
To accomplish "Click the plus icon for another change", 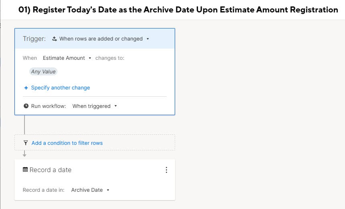I will click(x=26, y=88).
